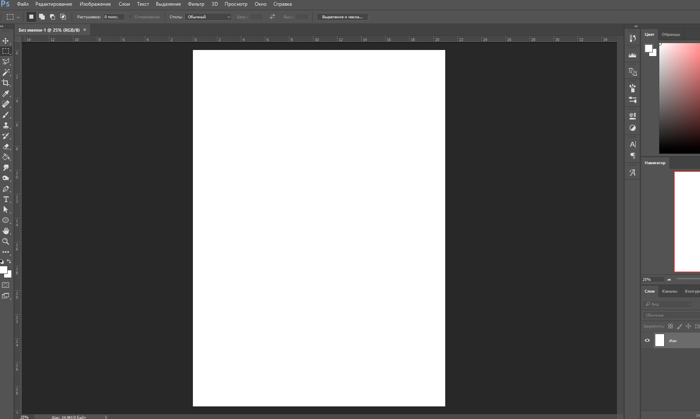Select the Crop tool
700x419 pixels.
coord(6,83)
